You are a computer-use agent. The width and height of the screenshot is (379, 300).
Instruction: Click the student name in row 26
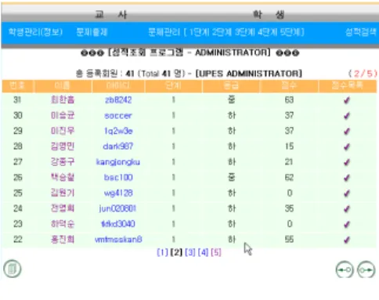click(x=63, y=178)
